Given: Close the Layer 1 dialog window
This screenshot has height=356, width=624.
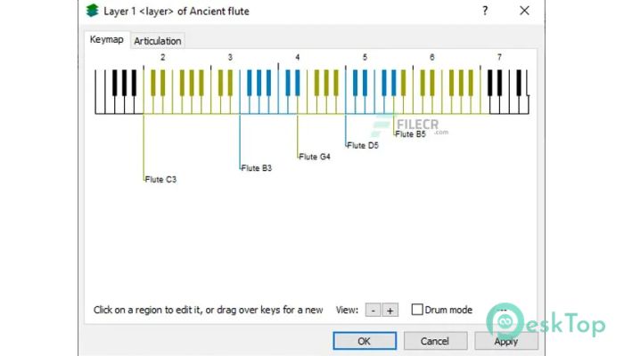Looking at the screenshot, I should (x=524, y=11).
